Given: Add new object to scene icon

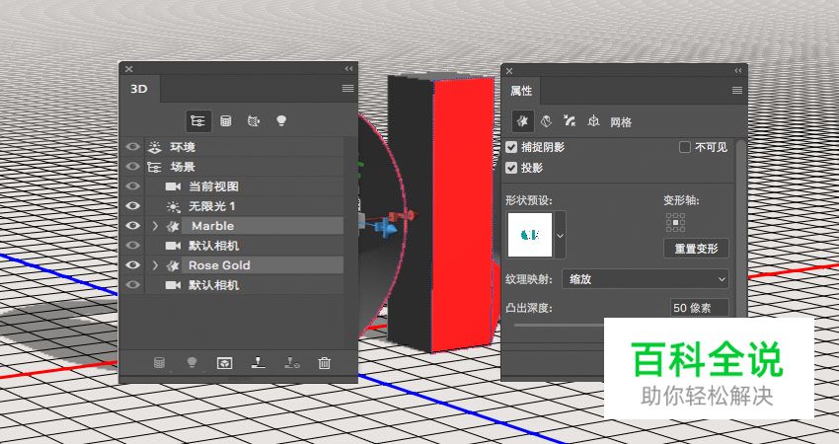Looking at the screenshot, I should pos(159,363).
